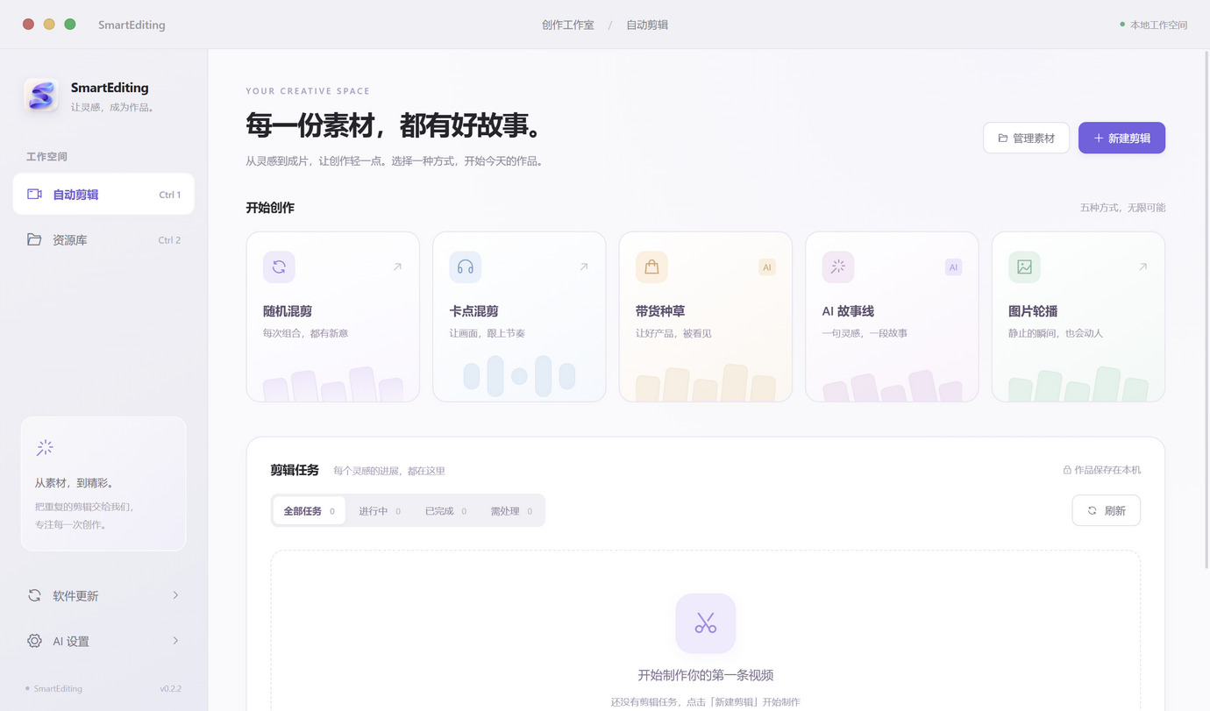Switch to the 已完成 tab
1210x711 pixels.
[446, 511]
